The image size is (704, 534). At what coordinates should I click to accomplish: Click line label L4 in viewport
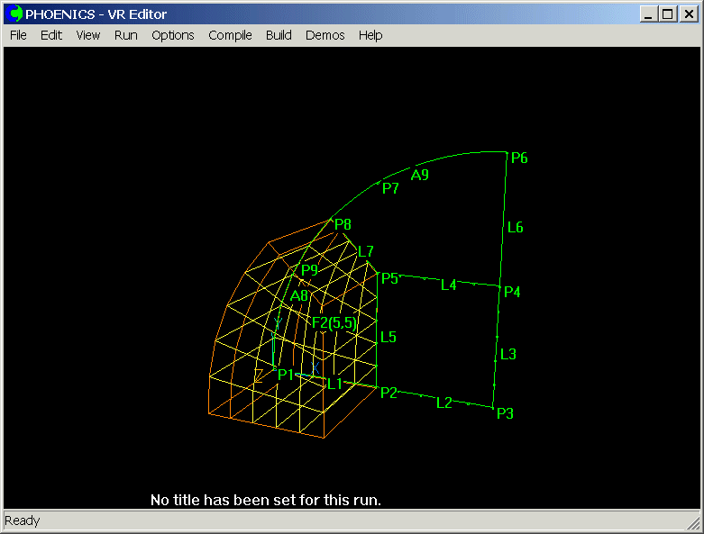[449, 285]
